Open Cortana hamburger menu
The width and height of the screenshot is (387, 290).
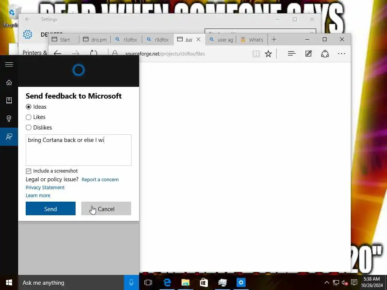click(9, 64)
